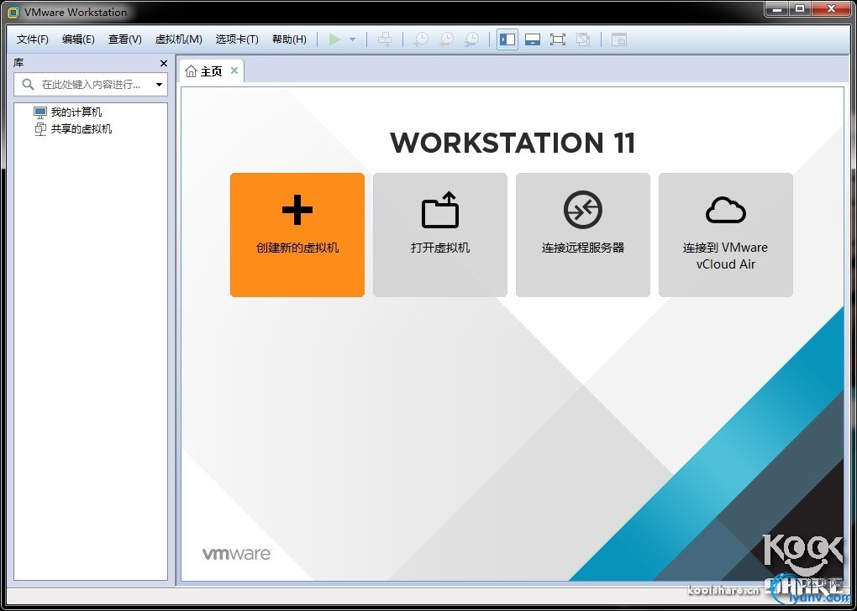
Task: Click the green power on play button
Action: (x=334, y=39)
